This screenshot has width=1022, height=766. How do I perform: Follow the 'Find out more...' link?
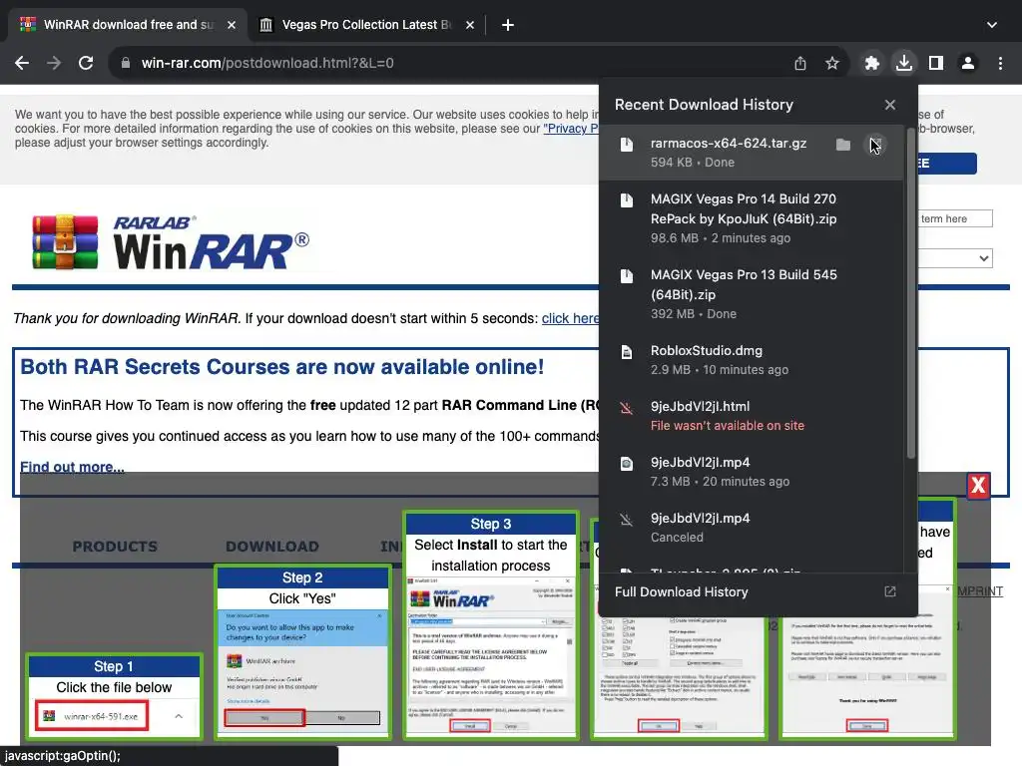click(x=72, y=467)
